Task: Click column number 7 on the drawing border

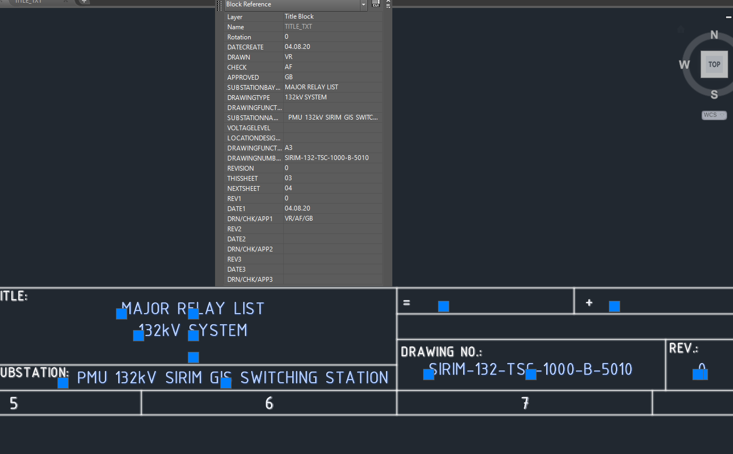Action: (x=525, y=403)
